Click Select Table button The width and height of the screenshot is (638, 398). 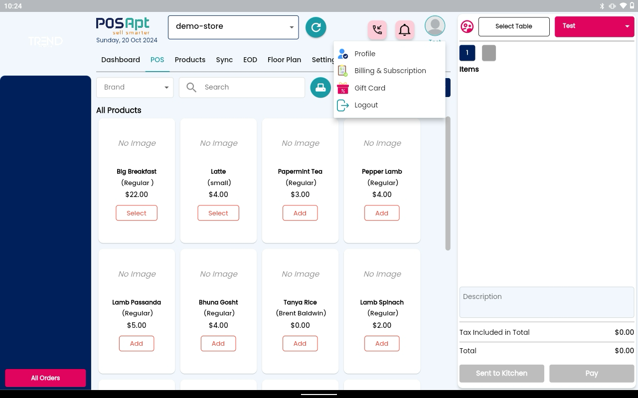514,27
